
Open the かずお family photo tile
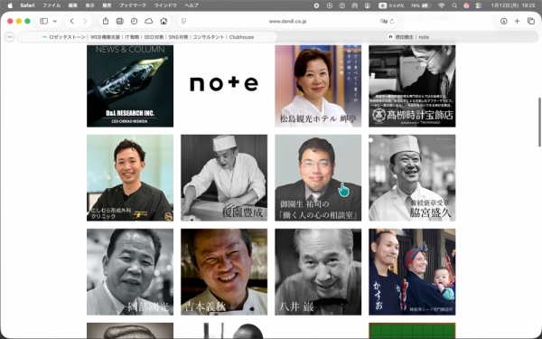pos(412,272)
